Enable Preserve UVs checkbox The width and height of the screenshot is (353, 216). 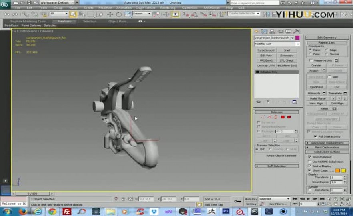tap(311, 60)
